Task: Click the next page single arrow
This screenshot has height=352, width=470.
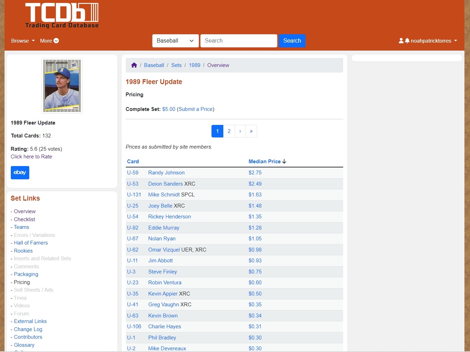Action: coord(240,131)
